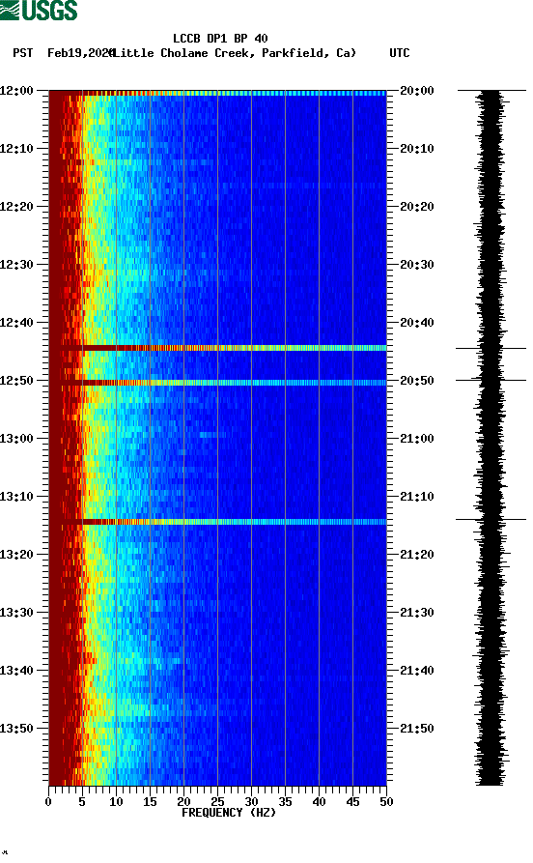Click the 20:40 UTC time label
The width and height of the screenshot is (533, 863).
(417, 322)
